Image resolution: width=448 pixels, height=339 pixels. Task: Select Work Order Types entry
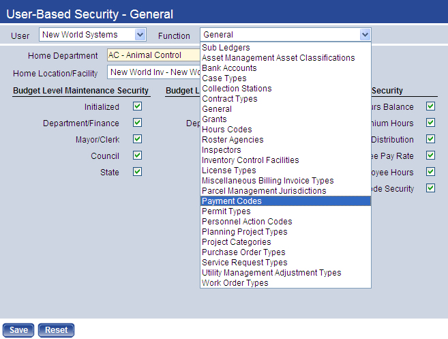pyautogui.click(x=235, y=283)
